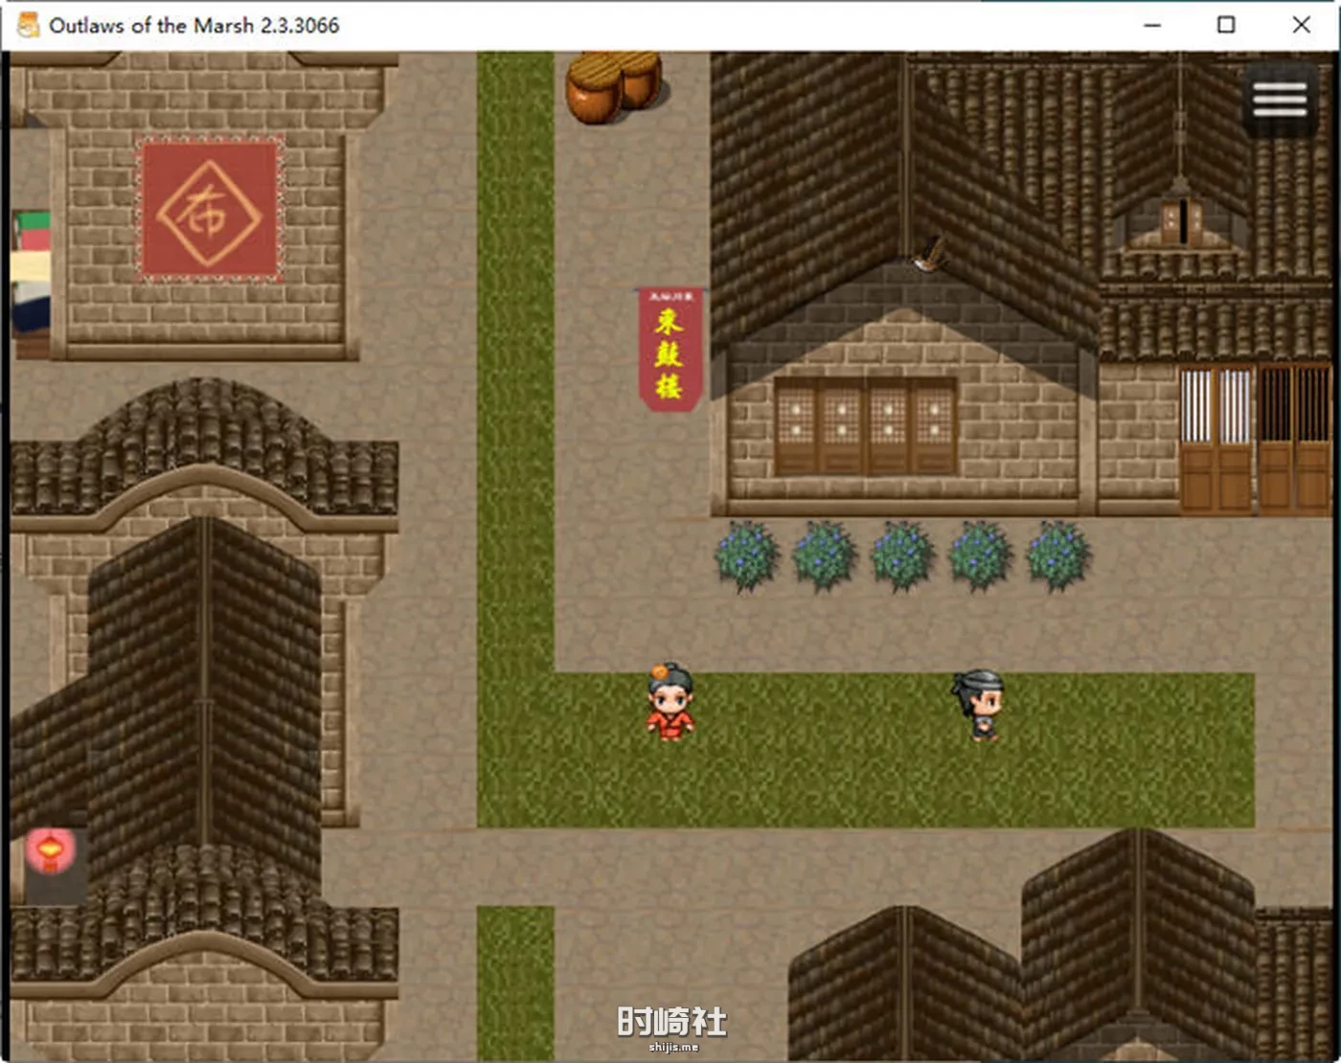Click the dark-clothed villager wearing a headband
Screen dimensions: 1341x1063
[979, 705]
